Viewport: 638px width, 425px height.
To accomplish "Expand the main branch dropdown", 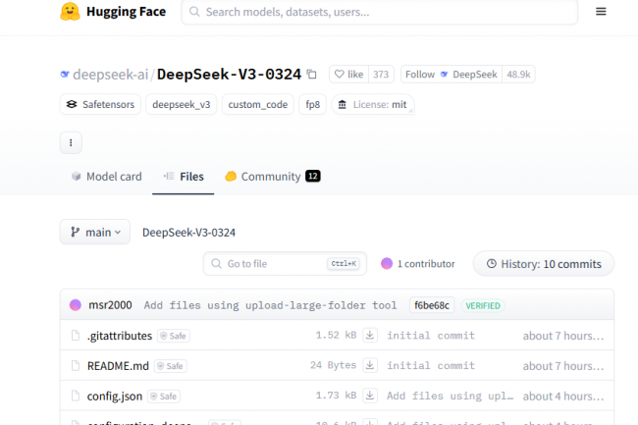I will (95, 232).
